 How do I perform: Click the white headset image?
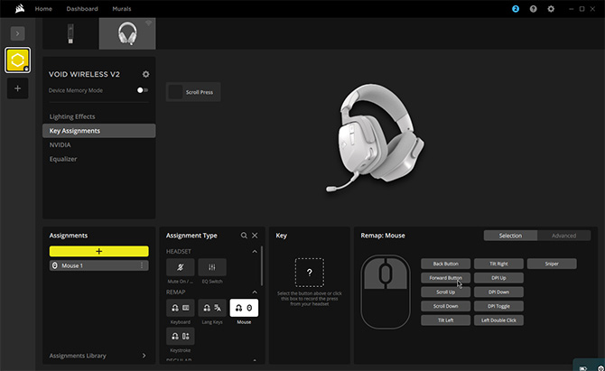click(x=374, y=138)
